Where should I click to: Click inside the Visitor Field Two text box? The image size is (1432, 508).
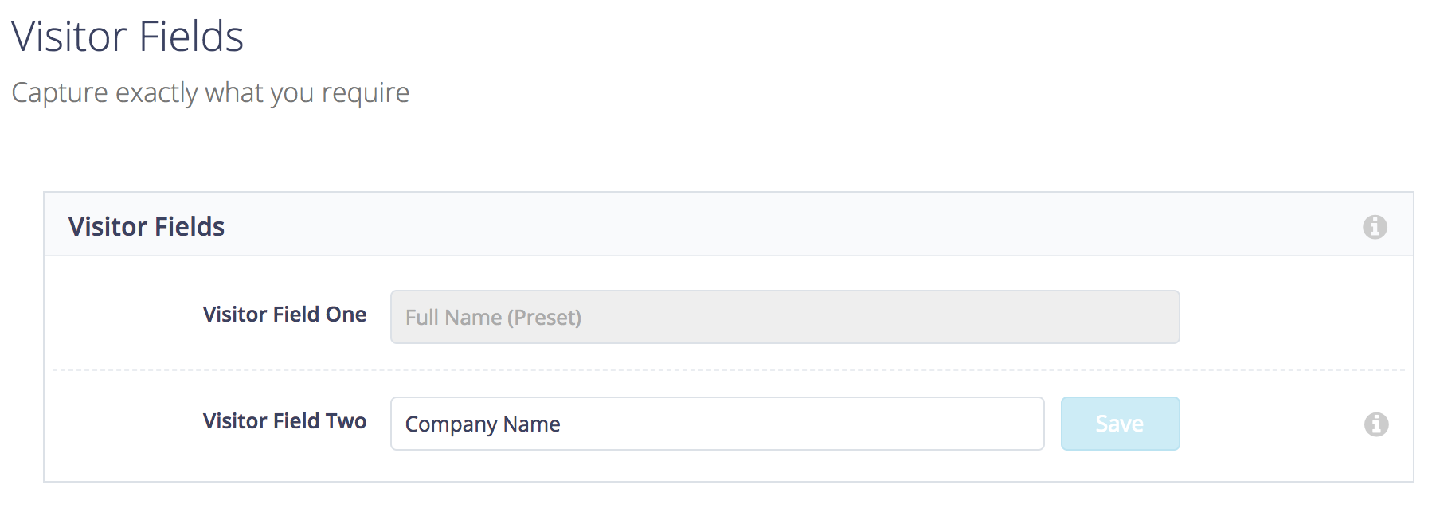click(717, 424)
